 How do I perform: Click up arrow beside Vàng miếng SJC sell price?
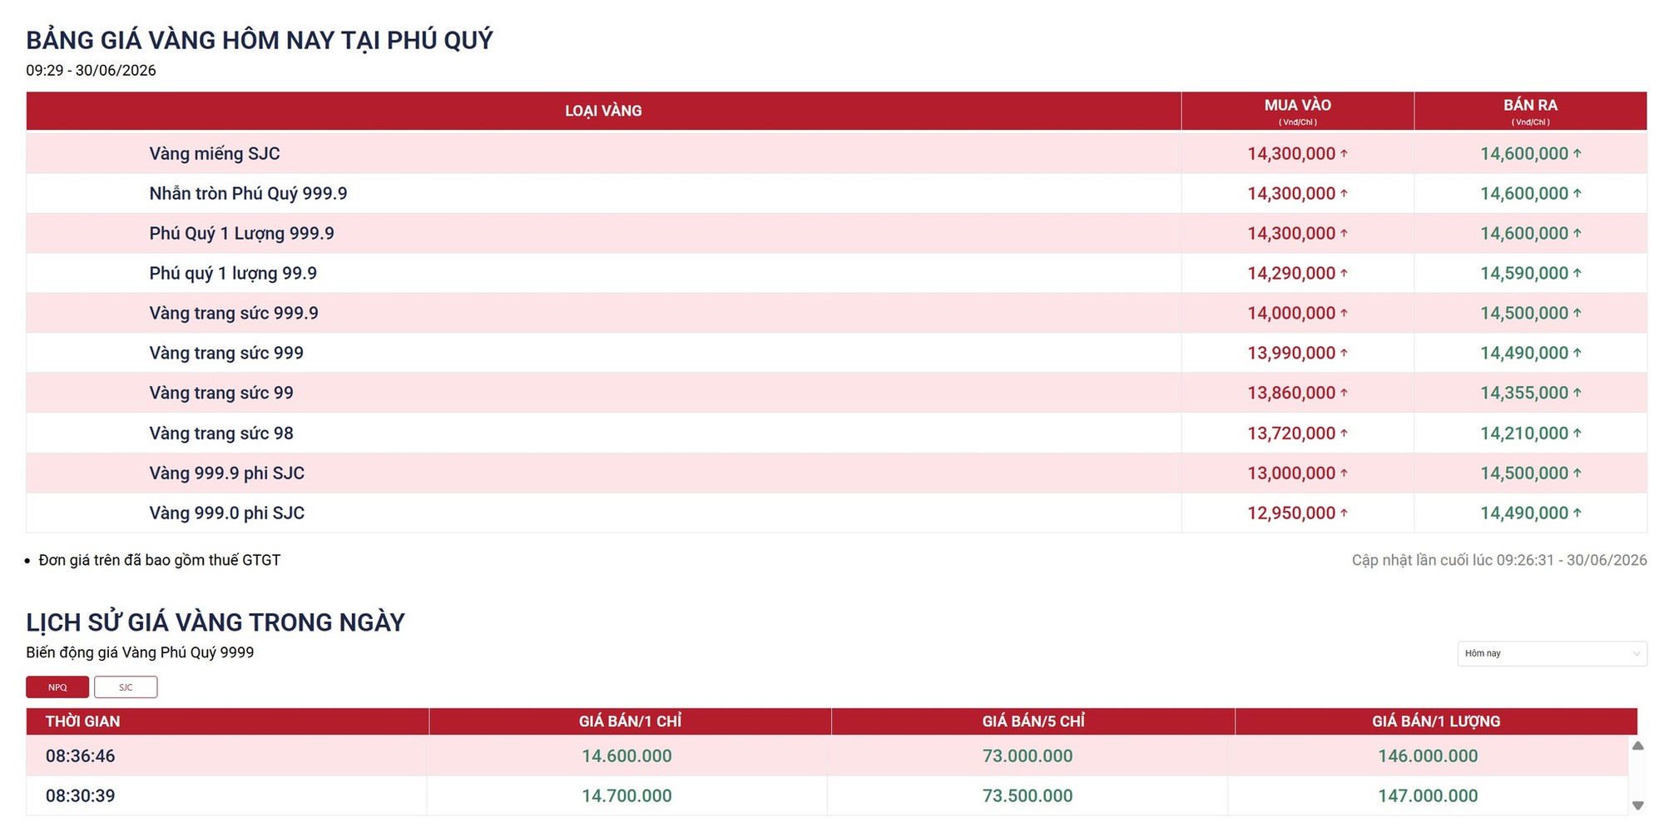coord(1577,153)
